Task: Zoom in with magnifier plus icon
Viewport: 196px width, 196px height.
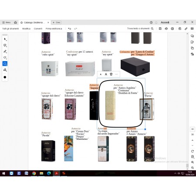Action: pyautogui.click(x=193, y=162)
